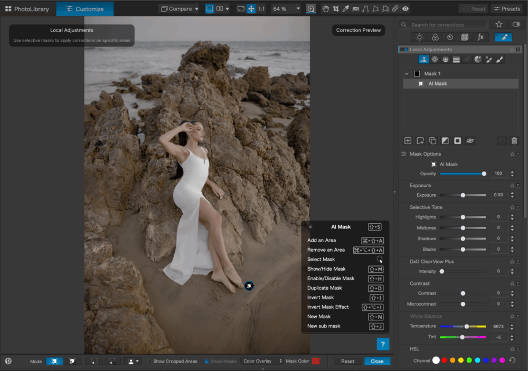The height and width of the screenshot is (371, 528).
Task: Click the Duplicate mask icon below mask list
Action: [x=432, y=141]
